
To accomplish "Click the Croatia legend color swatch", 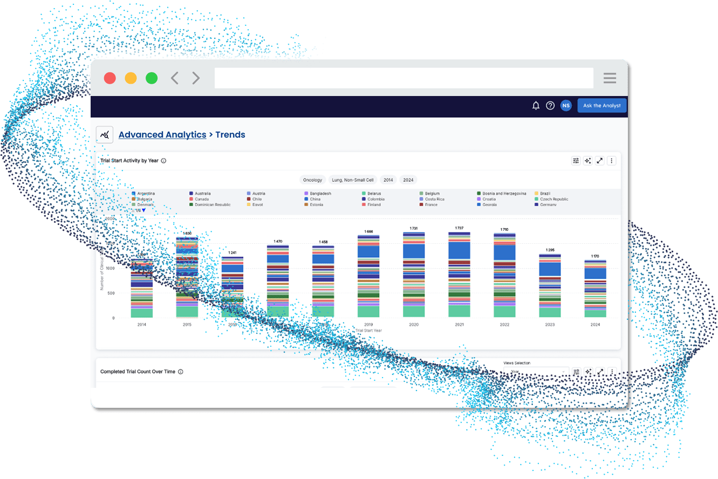I will [x=479, y=199].
